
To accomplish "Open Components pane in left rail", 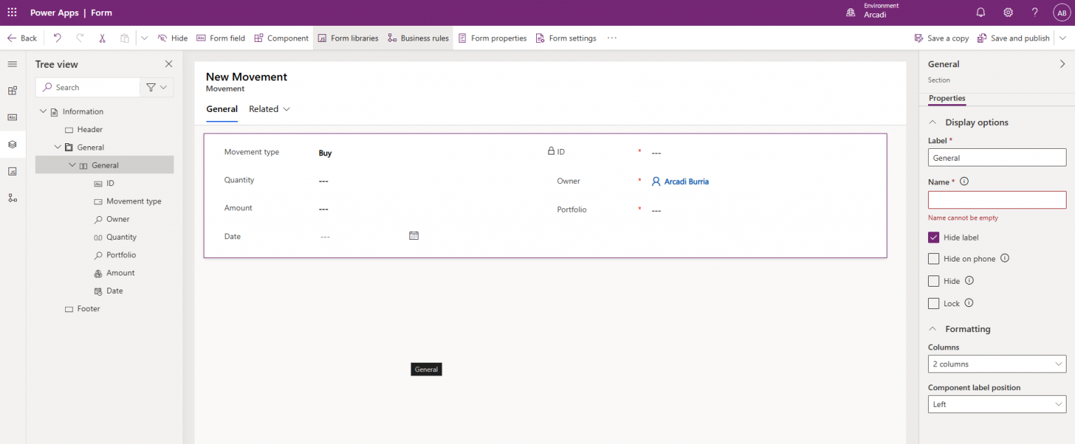I will (12, 90).
